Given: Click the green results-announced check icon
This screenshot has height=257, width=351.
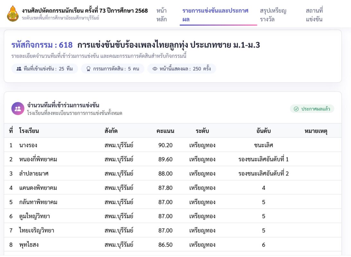Looking at the screenshot, I should (x=296, y=109).
